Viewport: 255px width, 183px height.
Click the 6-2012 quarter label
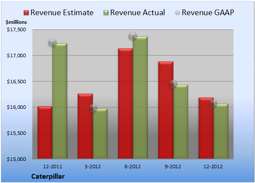pyautogui.click(x=133, y=167)
